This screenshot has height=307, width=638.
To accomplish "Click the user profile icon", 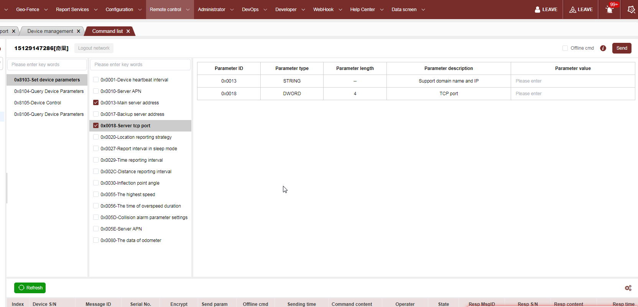I will pyautogui.click(x=538, y=10).
